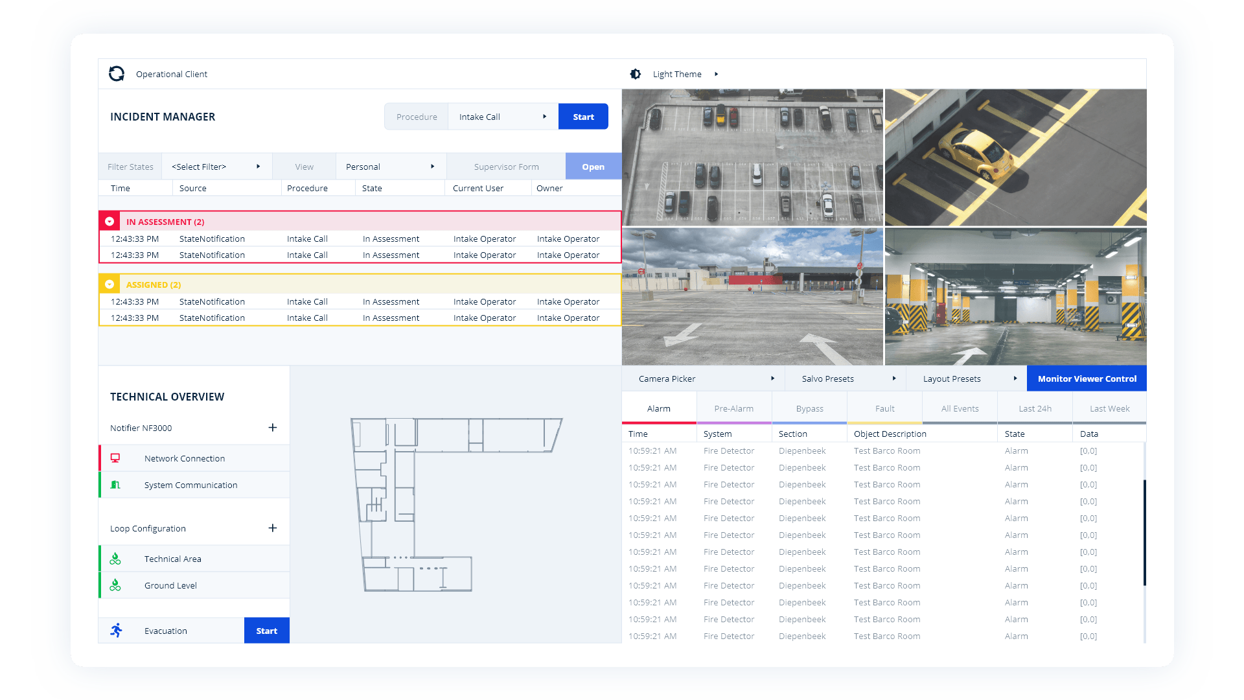The height and width of the screenshot is (700, 1244).
Task: Click the Monitor Viewer Control button
Action: [x=1087, y=379]
